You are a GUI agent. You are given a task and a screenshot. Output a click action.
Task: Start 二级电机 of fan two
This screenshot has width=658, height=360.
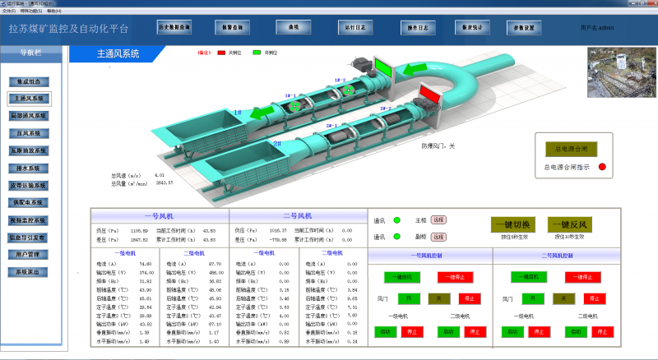coord(576,332)
